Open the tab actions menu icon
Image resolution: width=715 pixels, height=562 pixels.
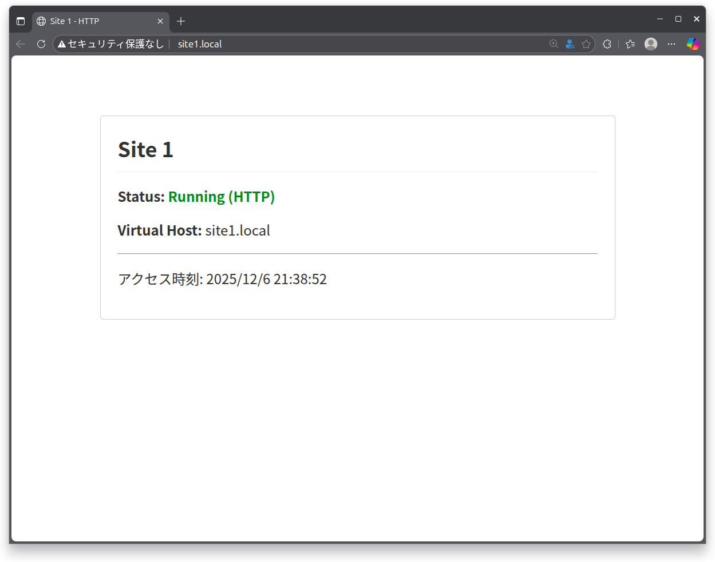tap(21, 21)
